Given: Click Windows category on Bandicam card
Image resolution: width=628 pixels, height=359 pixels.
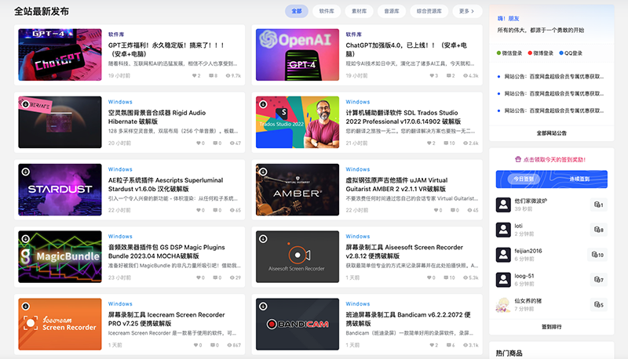Looking at the screenshot, I should point(358,304).
